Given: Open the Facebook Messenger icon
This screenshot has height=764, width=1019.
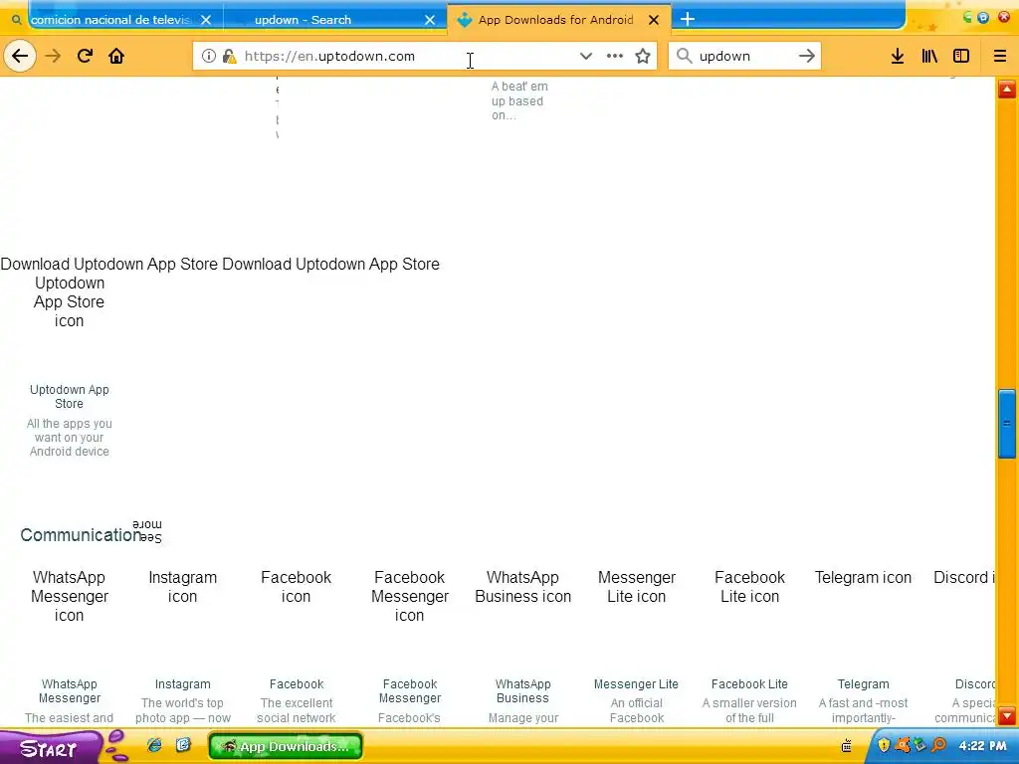Looking at the screenshot, I should (409, 596).
